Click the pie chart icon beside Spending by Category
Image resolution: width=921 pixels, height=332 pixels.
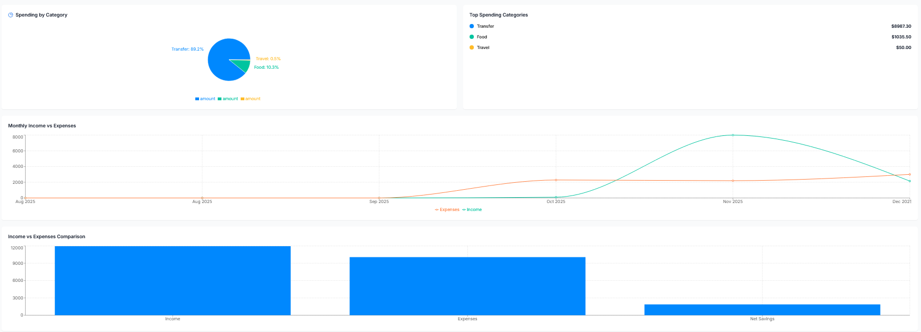tap(11, 15)
